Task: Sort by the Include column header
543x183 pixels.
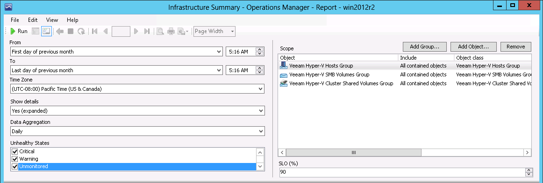Action: (426, 58)
